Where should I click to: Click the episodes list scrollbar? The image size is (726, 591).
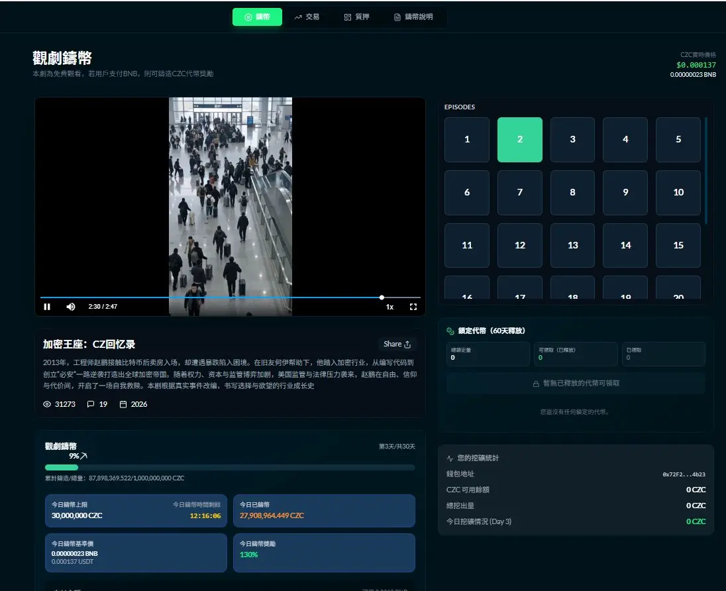click(706, 171)
